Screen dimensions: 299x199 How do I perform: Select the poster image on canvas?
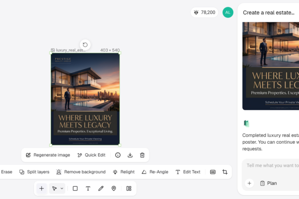pos(85,99)
